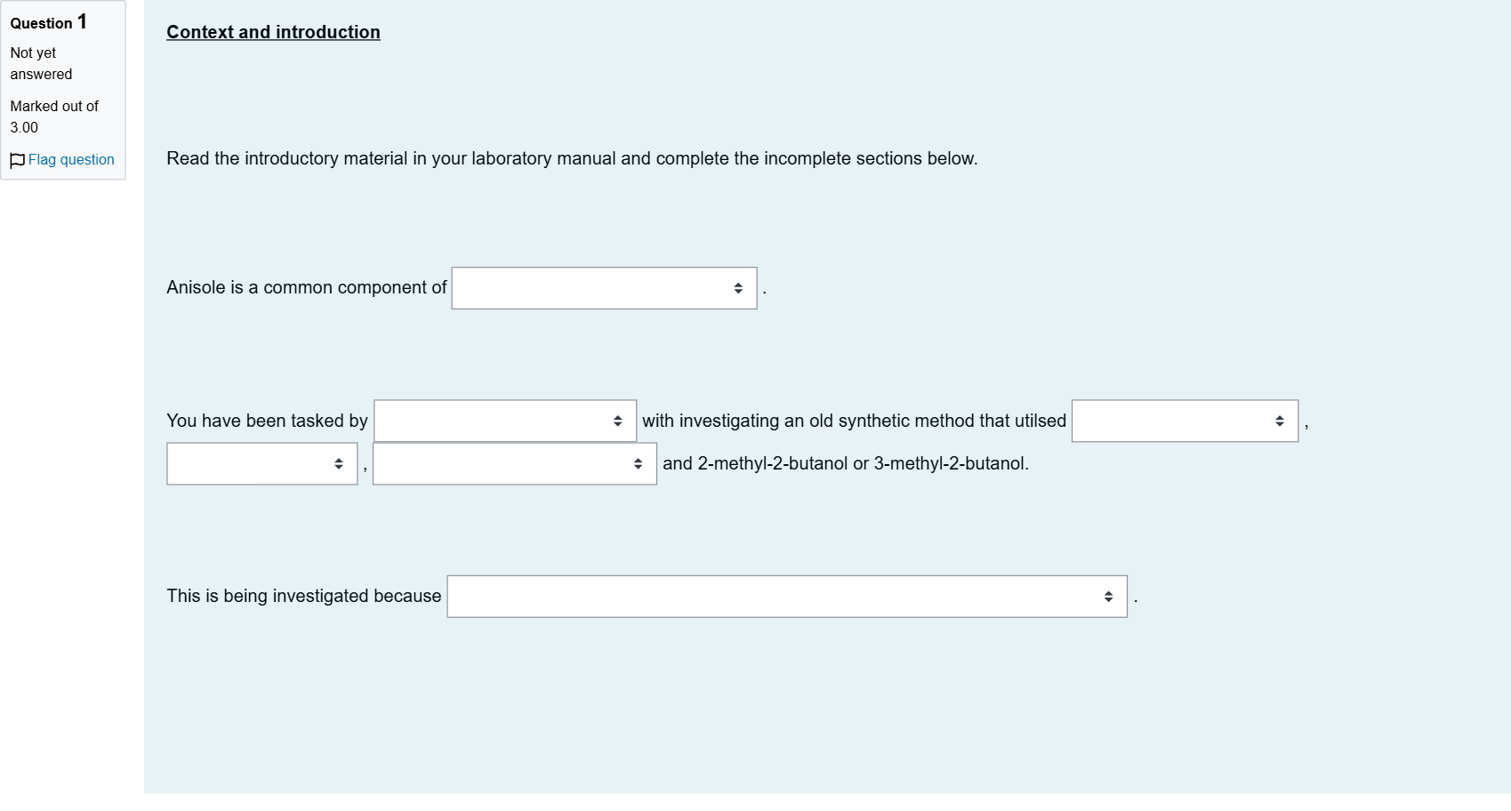
Task: Click the '2-methyl-2-butanol or 3-methyl-2-butanol' text
Action: coord(862,463)
